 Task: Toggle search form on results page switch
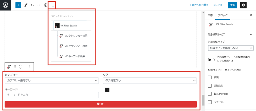pos(211,60)
